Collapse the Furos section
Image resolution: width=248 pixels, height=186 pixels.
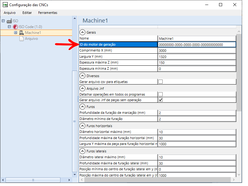pos(82,107)
